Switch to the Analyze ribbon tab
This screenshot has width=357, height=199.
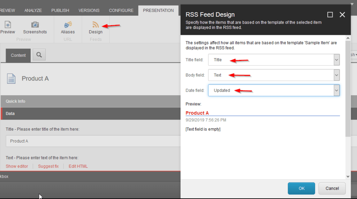coord(33,10)
